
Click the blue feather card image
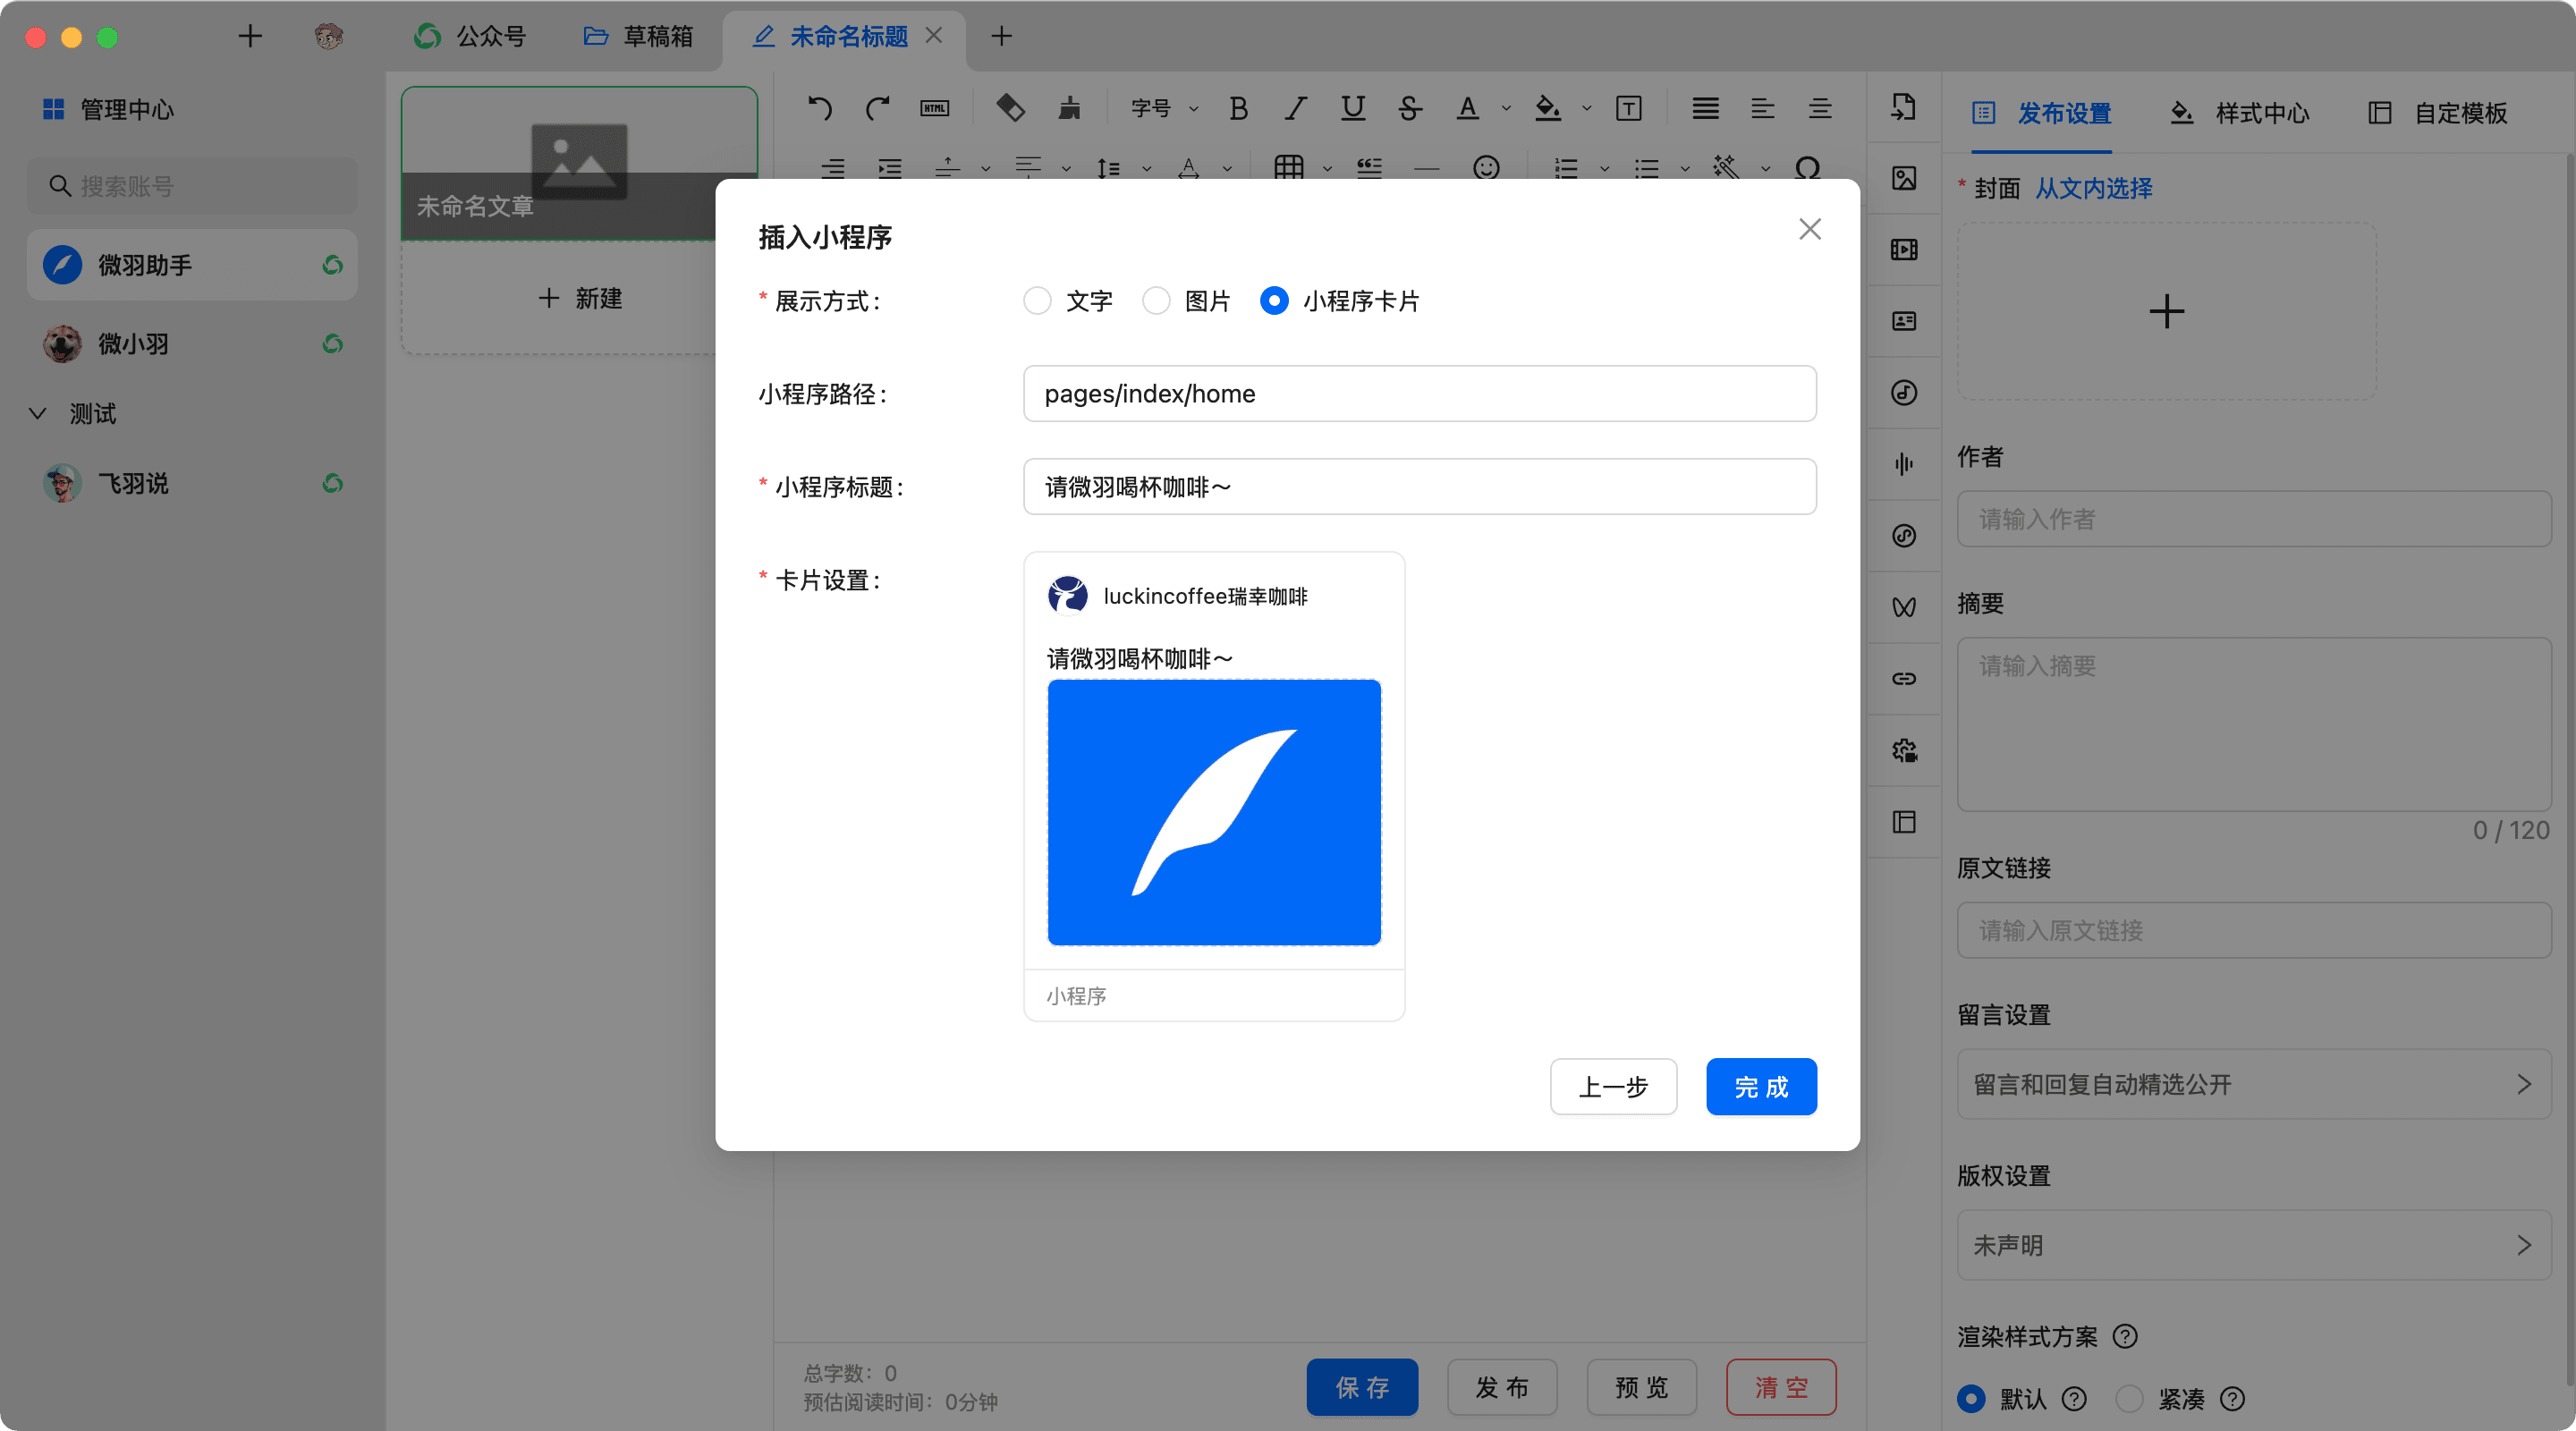[x=1214, y=812]
